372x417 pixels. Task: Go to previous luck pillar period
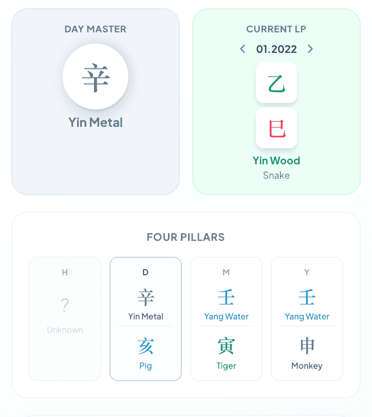[243, 49]
